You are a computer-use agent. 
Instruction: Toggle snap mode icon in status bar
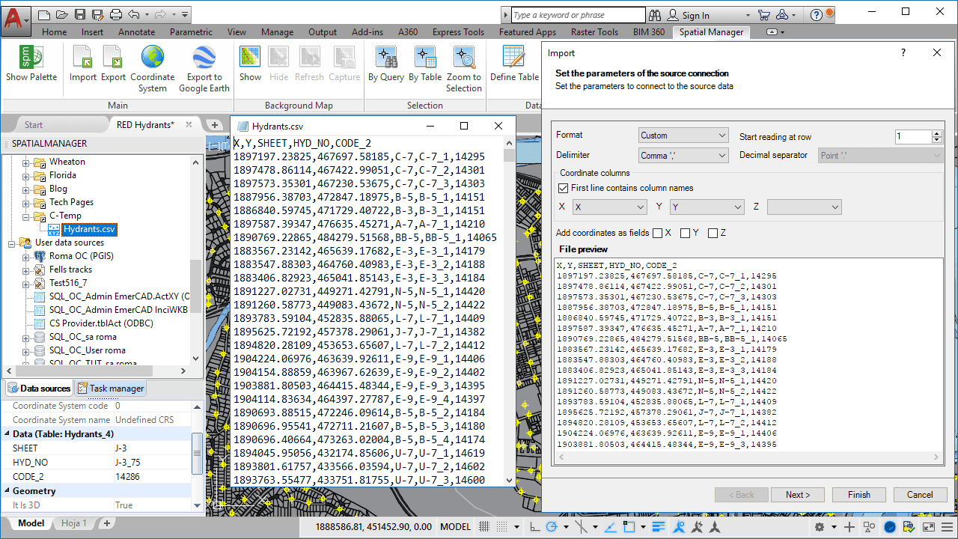(502, 526)
